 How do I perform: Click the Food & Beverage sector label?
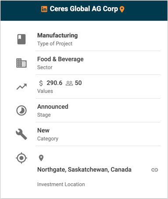click(61, 59)
